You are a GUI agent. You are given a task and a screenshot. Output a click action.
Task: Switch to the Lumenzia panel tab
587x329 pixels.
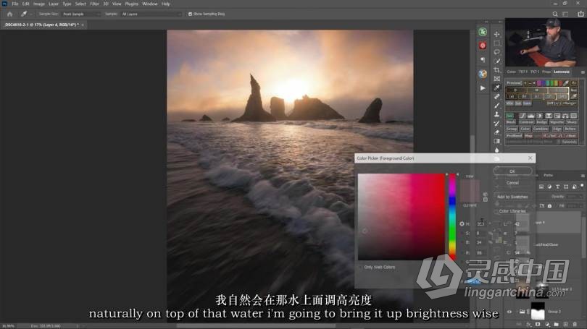pyautogui.click(x=562, y=72)
